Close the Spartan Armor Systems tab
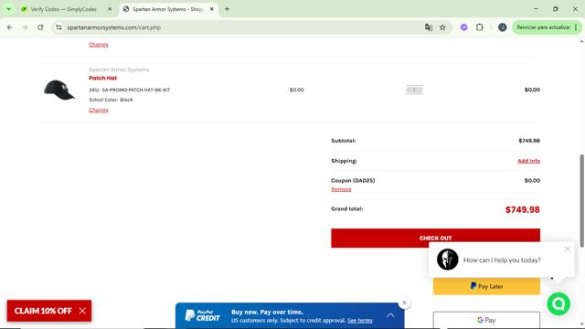Image resolution: width=585 pixels, height=329 pixels. [211, 9]
